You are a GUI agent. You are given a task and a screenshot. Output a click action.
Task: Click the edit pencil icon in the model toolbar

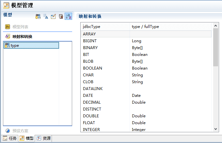click(53, 17)
